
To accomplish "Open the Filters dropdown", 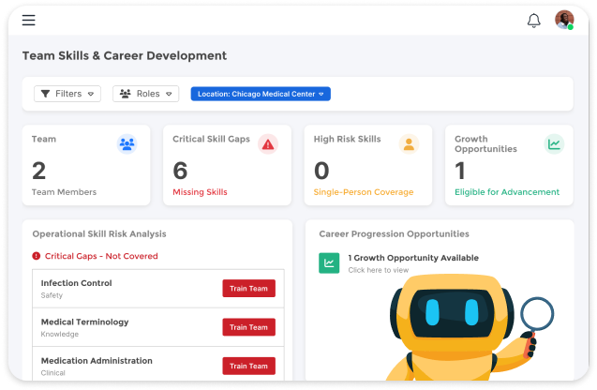I will click(x=67, y=94).
